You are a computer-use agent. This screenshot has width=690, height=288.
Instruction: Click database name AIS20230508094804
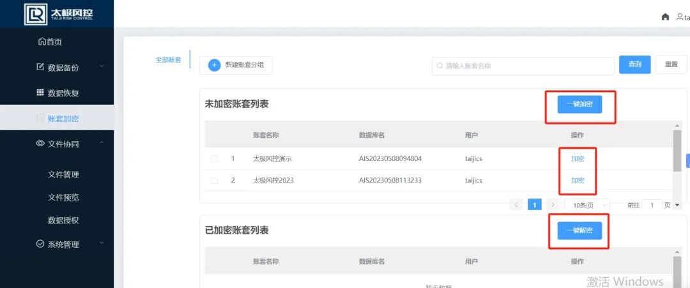[390, 159]
